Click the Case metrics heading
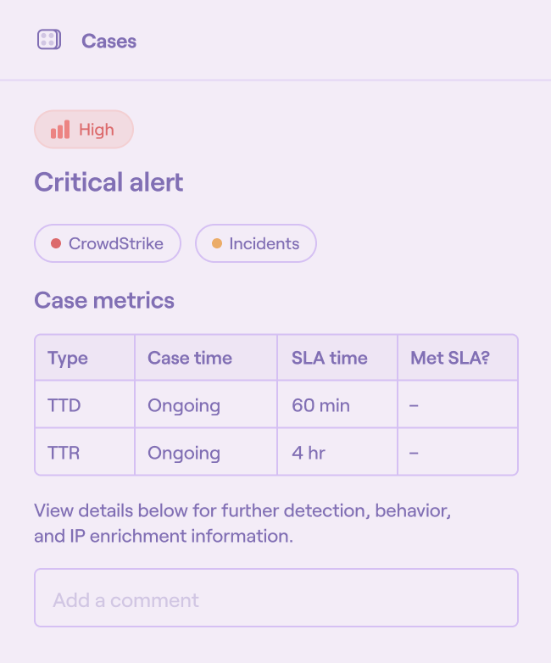 (104, 300)
